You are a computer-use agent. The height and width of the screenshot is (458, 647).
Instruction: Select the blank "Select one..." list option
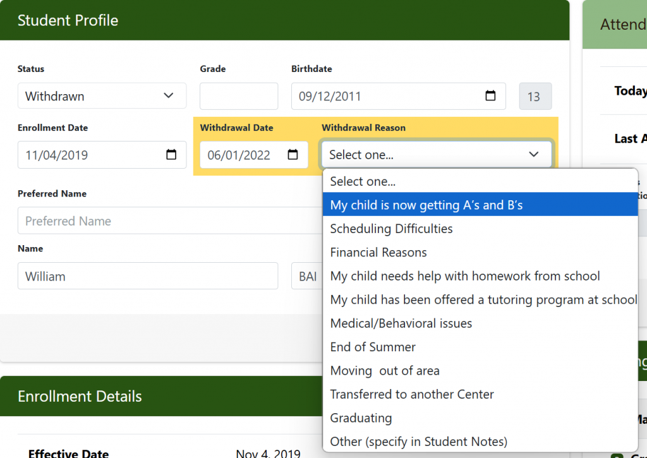(363, 181)
